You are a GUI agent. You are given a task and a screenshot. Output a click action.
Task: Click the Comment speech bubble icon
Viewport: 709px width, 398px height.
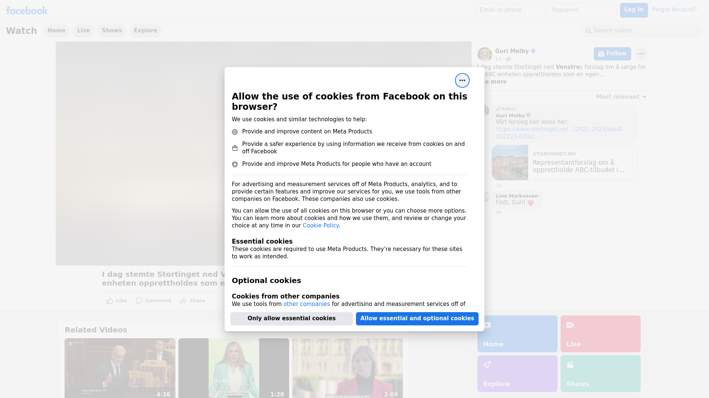click(139, 301)
